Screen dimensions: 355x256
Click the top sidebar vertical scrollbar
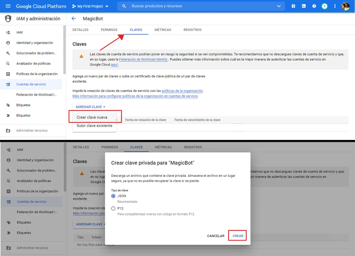click(65, 50)
